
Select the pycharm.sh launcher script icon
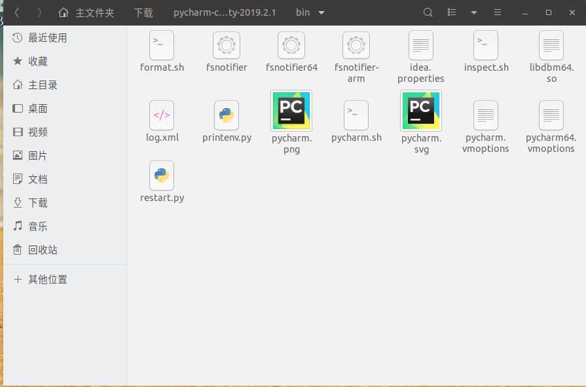356,115
